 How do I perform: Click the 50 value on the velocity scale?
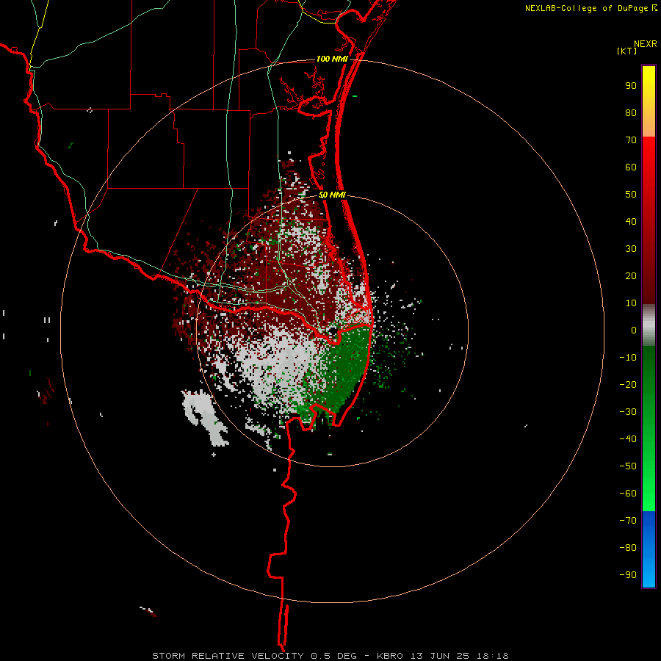coord(631,195)
